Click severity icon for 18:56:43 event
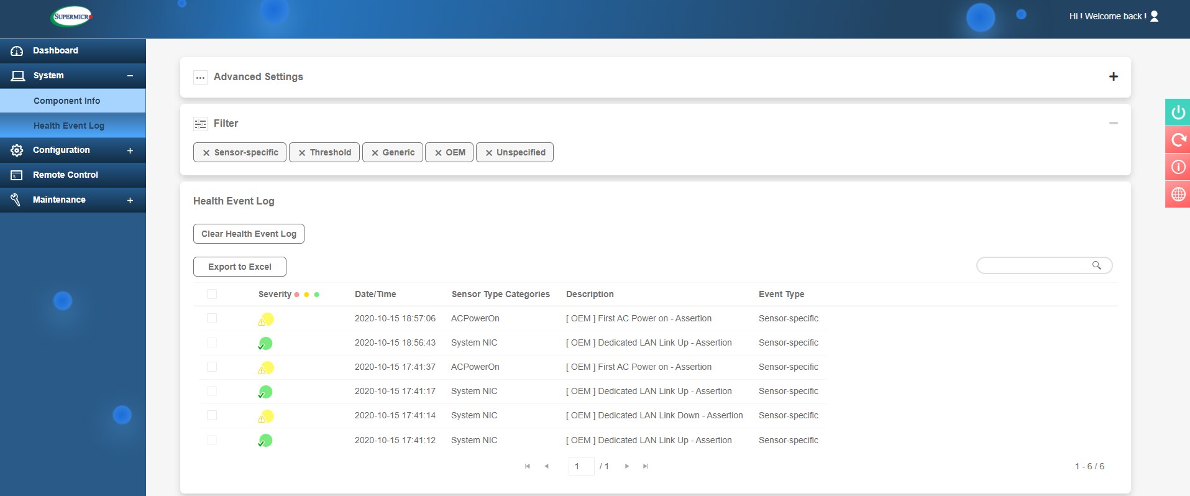 coord(265,344)
